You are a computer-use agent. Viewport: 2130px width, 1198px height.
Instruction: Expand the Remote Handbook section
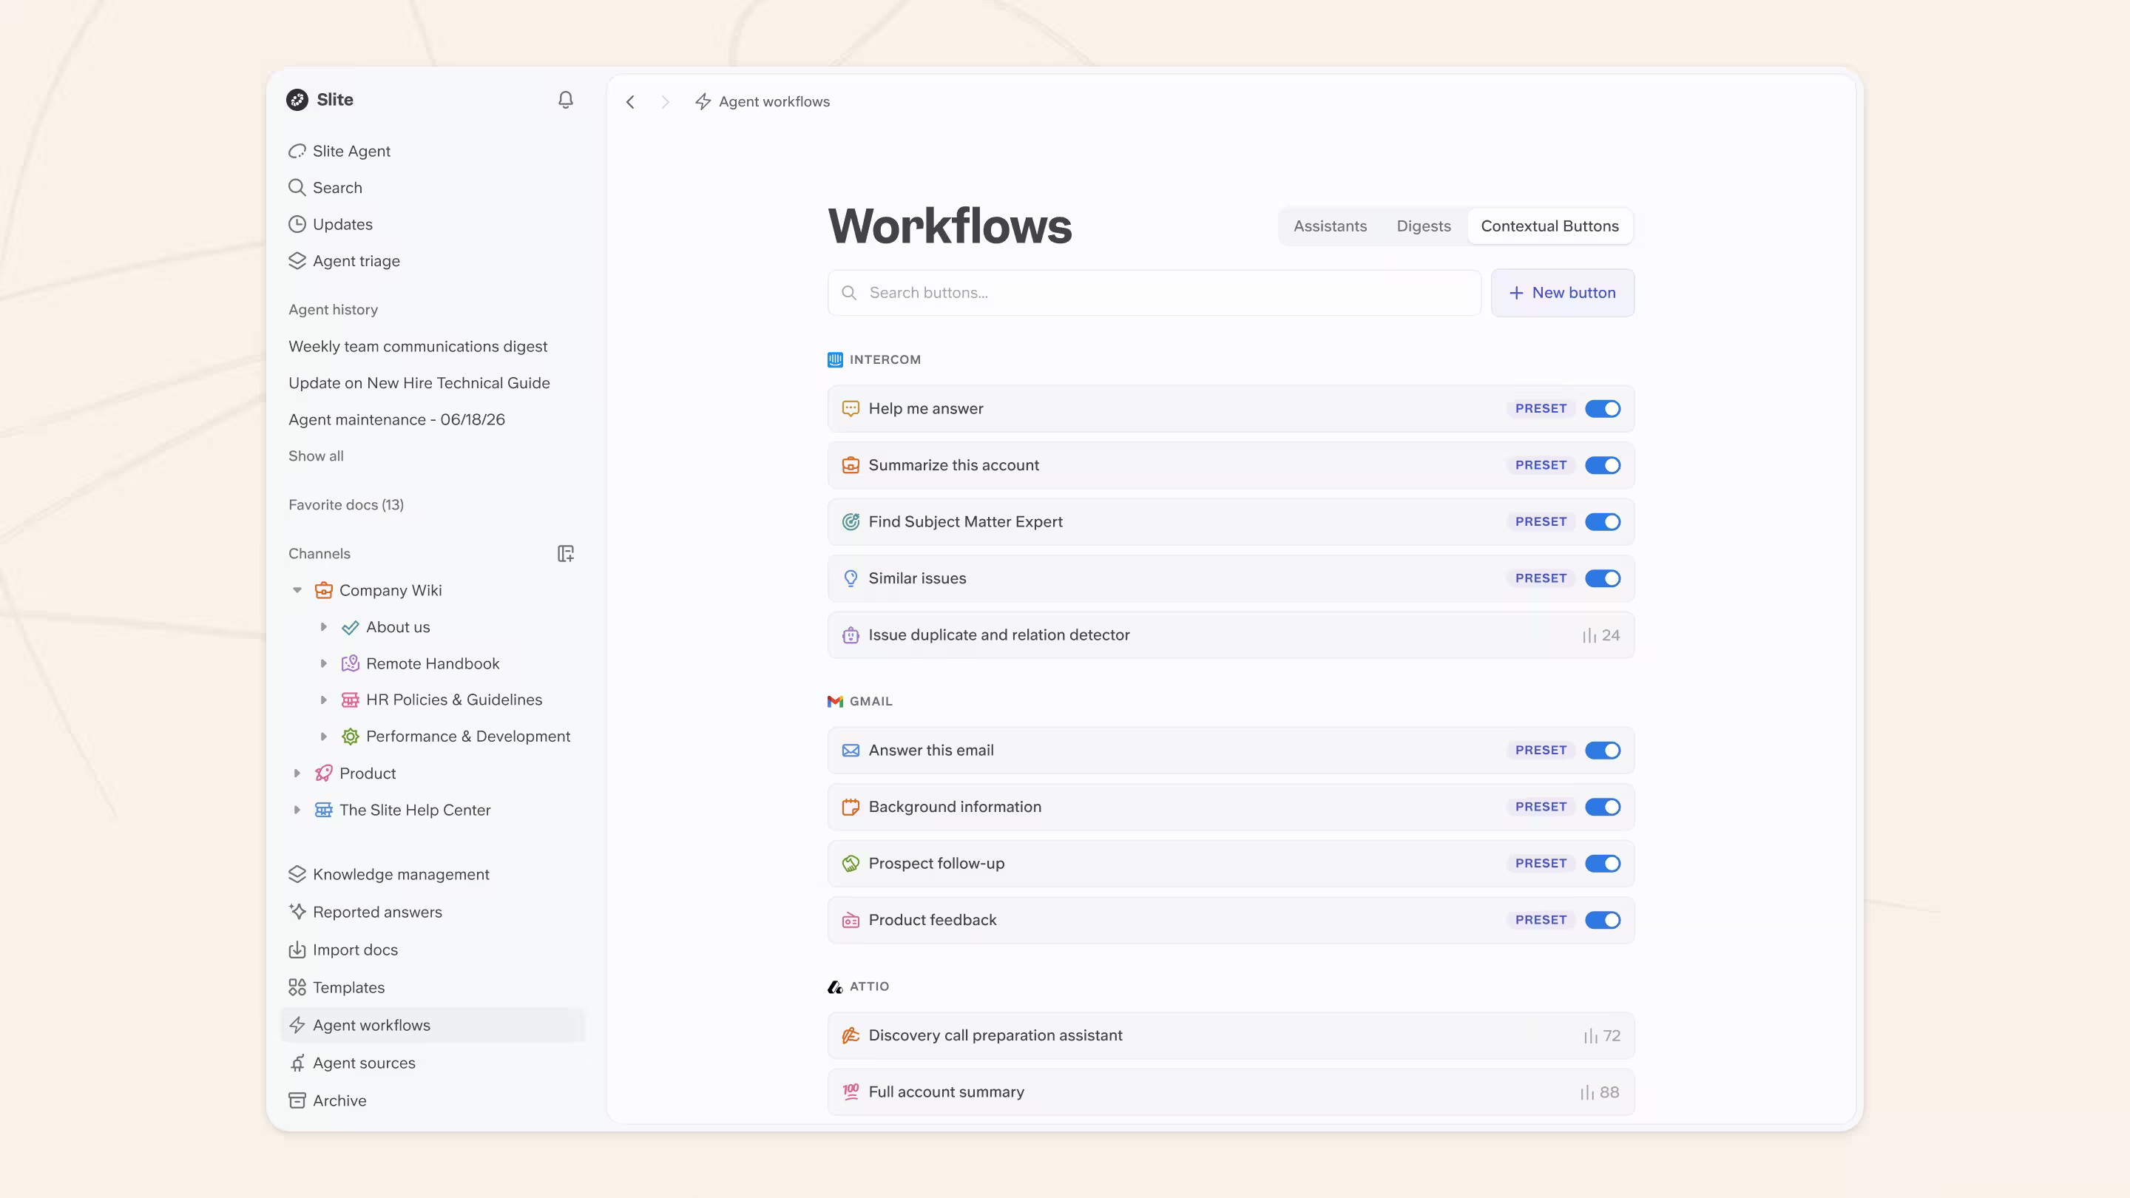pos(323,664)
